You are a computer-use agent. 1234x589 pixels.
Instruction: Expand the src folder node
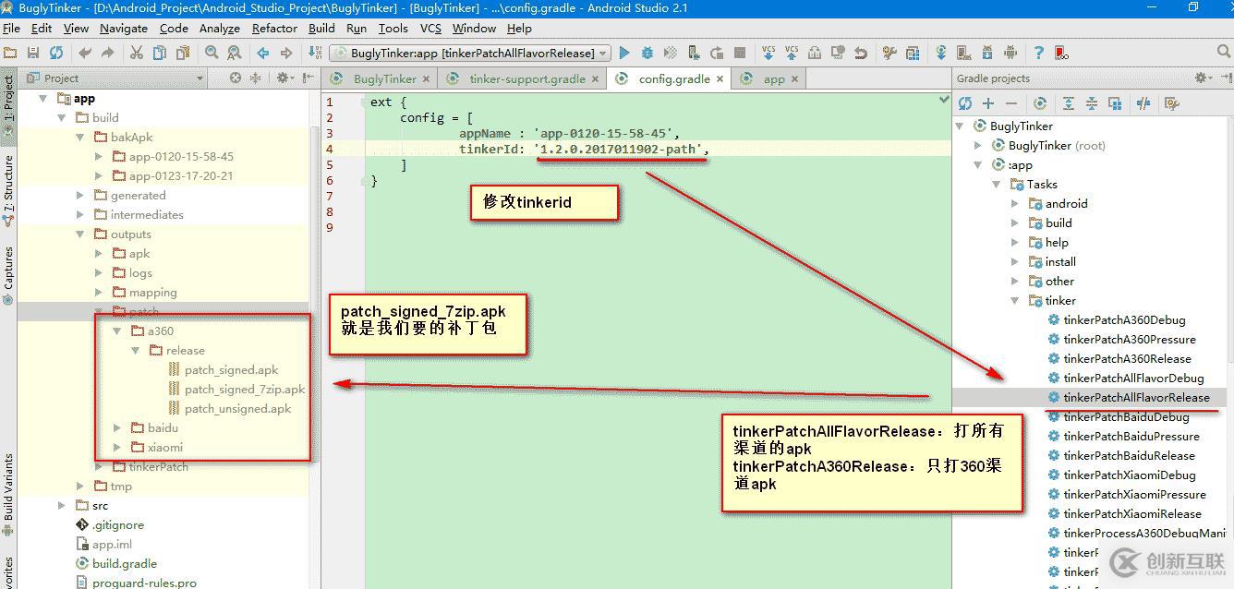point(62,506)
